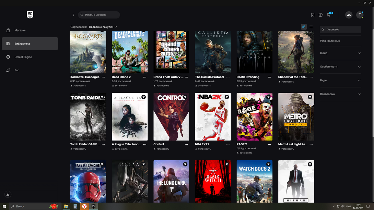This screenshot has width=374, height=210.
Task: Open the three-dots menu for RAGE 2
Action: (x=269, y=144)
